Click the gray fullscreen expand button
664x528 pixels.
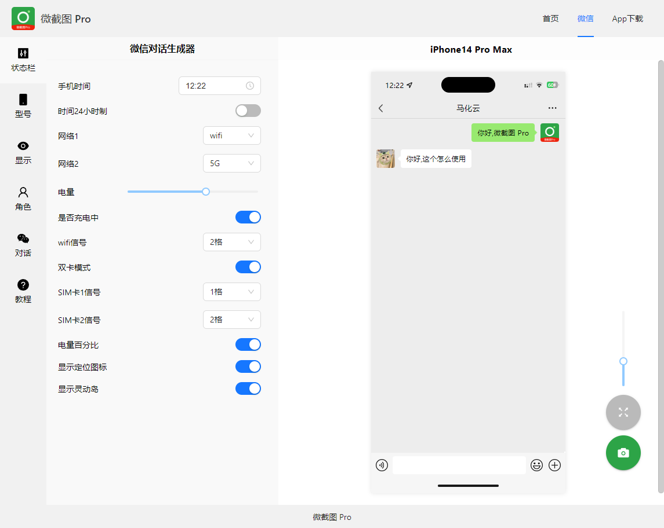coord(623,412)
